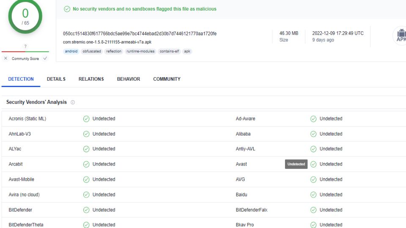Click the 0/65 detection score circle

click(x=25, y=17)
